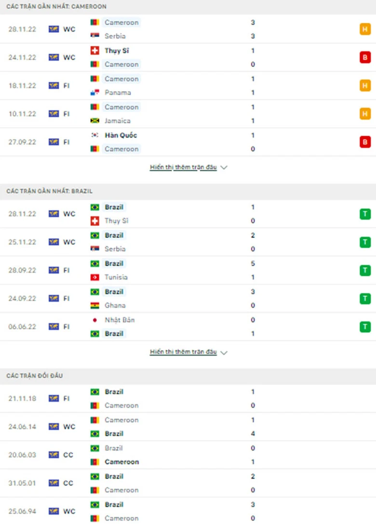Screen dimensions: 376x524
Task: Click the Ghana flag icon
Action: coord(94,305)
